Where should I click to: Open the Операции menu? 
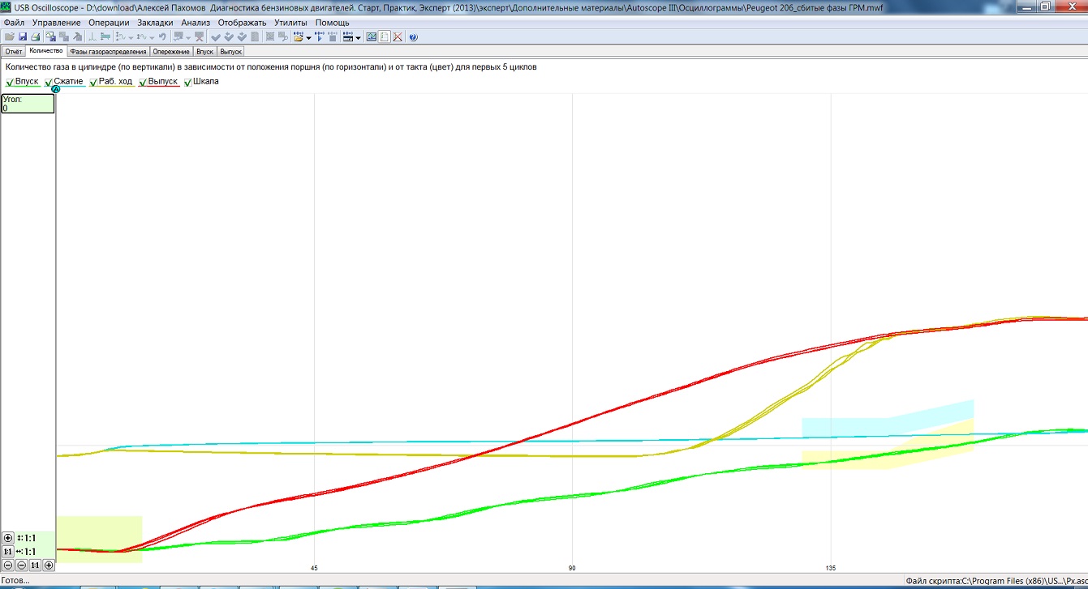coord(109,23)
